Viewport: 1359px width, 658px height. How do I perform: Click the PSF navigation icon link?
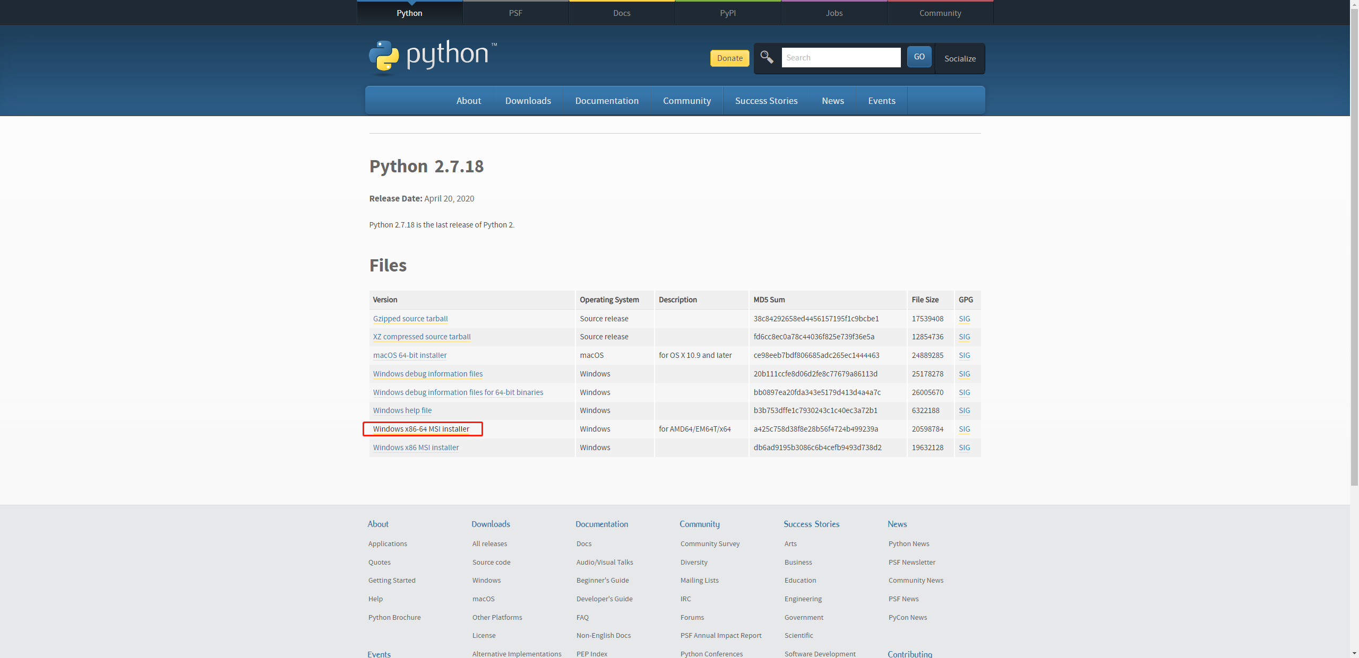click(515, 12)
